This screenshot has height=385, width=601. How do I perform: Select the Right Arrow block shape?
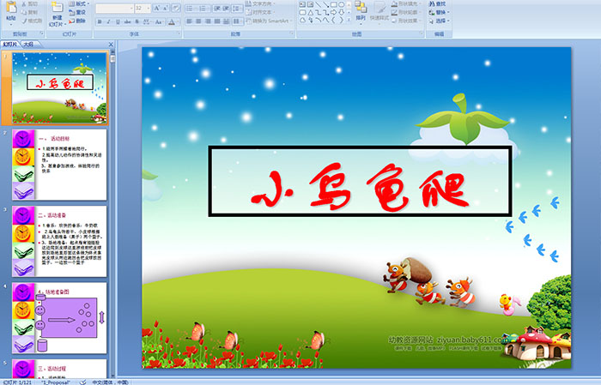(333, 13)
